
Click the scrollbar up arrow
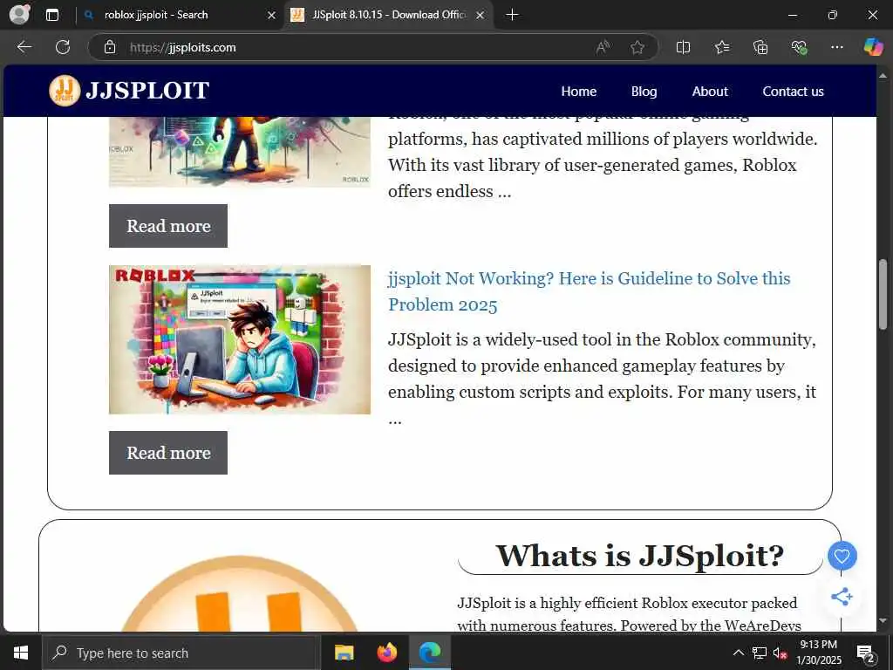coord(883,75)
